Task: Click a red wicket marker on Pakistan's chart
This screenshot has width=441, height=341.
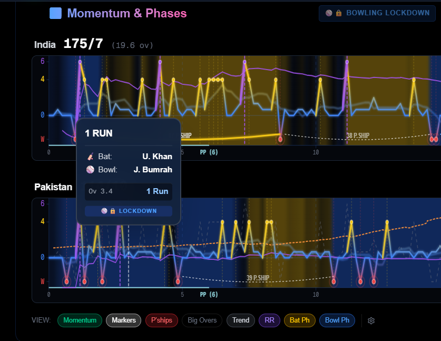Action: click(x=84, y=282)
